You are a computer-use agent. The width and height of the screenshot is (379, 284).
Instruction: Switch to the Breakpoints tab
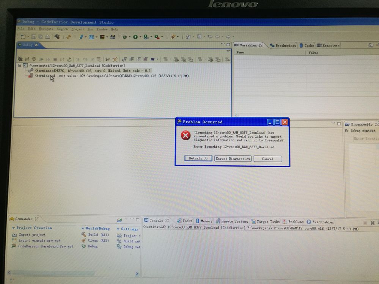(283, 46)
